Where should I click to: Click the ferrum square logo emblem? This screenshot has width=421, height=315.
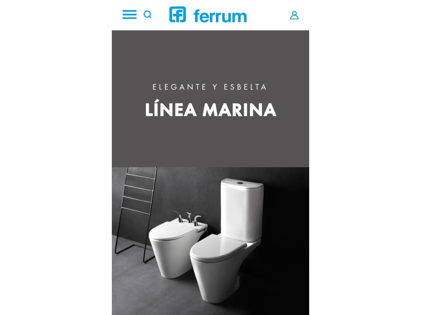pos(178,15)
